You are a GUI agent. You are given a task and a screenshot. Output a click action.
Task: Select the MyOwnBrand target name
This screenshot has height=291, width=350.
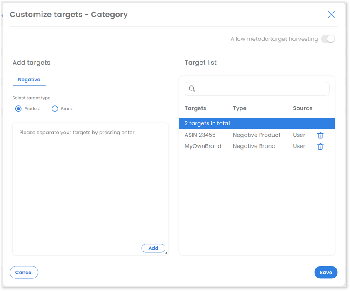(203, 146)
